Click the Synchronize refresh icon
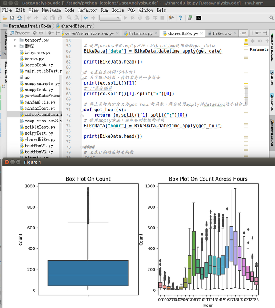This screenshot has height=308, width=275. [20, 18]
